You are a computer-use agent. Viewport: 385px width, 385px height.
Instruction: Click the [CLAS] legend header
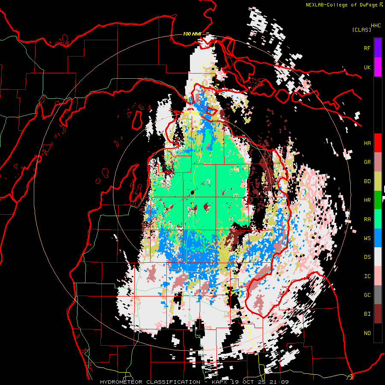coord(361,30)
